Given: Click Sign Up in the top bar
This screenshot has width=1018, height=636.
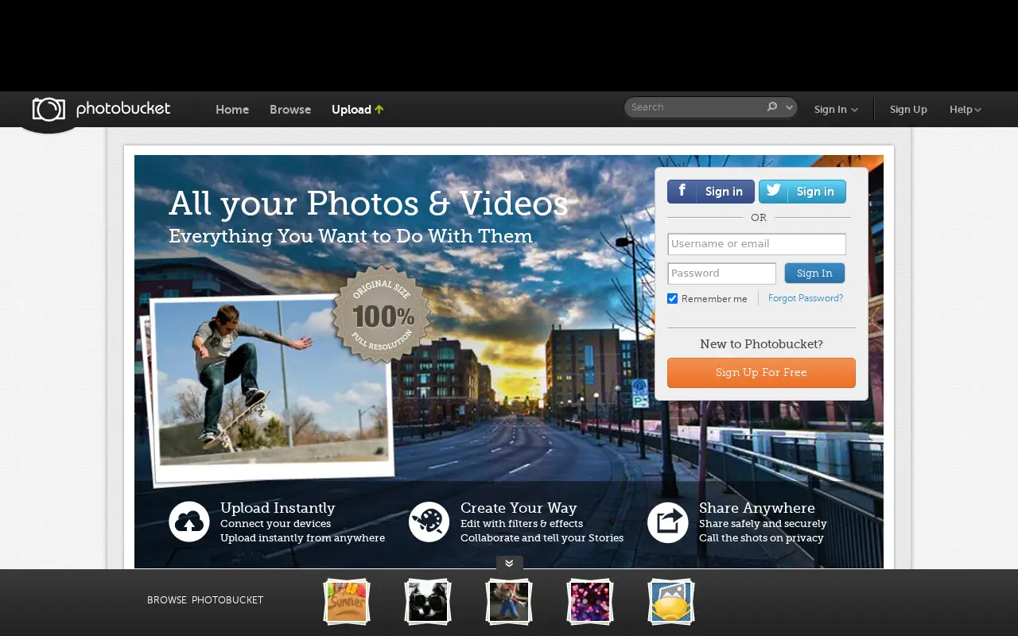Looking at the screenshot, I should click(908, 110).
